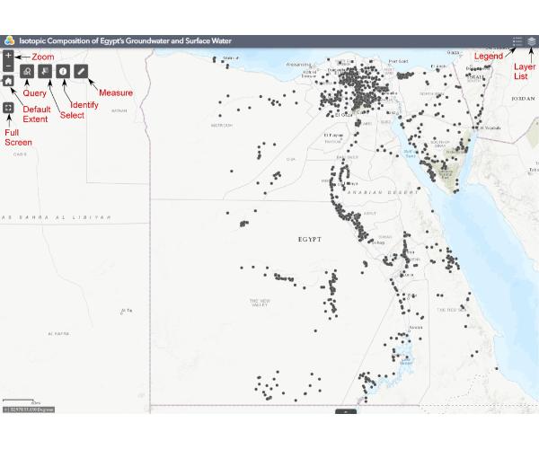Click the El Fayoum label on map
The height and width of the screenshot is (449, 539).
(333, 136)
